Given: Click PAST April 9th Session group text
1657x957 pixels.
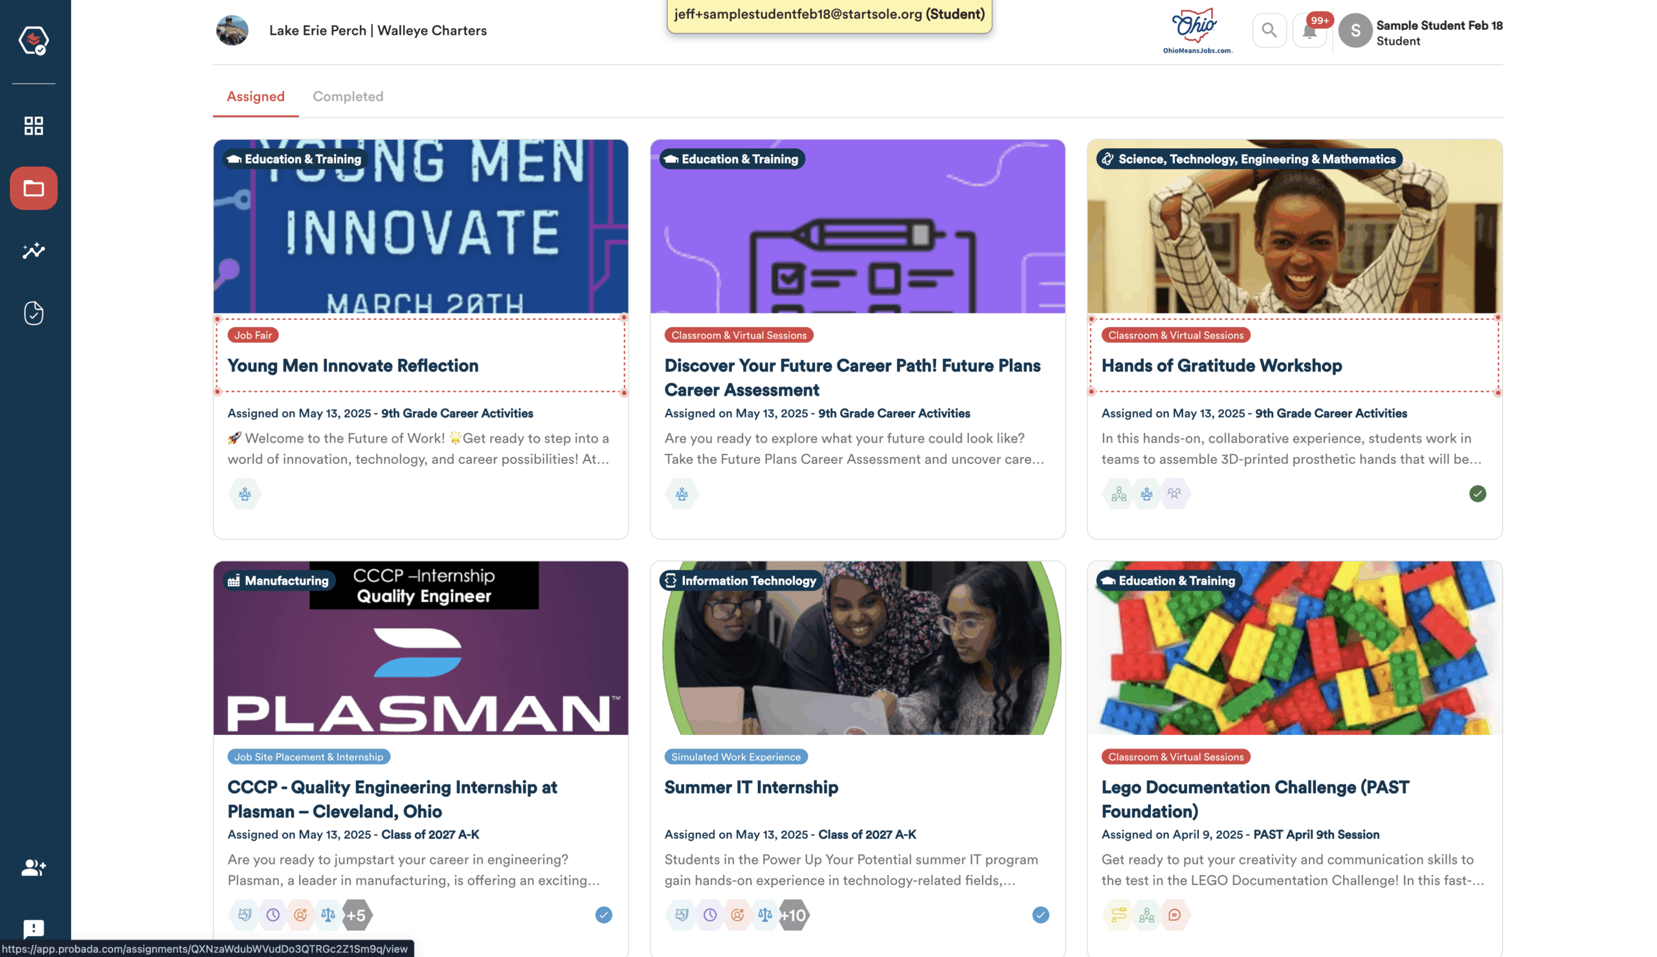Looking at the screenshot, I should click(x=1315, y=834).
